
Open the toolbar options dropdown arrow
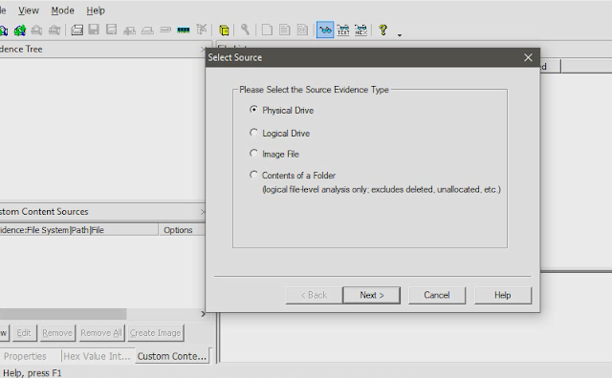click(x=400, y=35)
